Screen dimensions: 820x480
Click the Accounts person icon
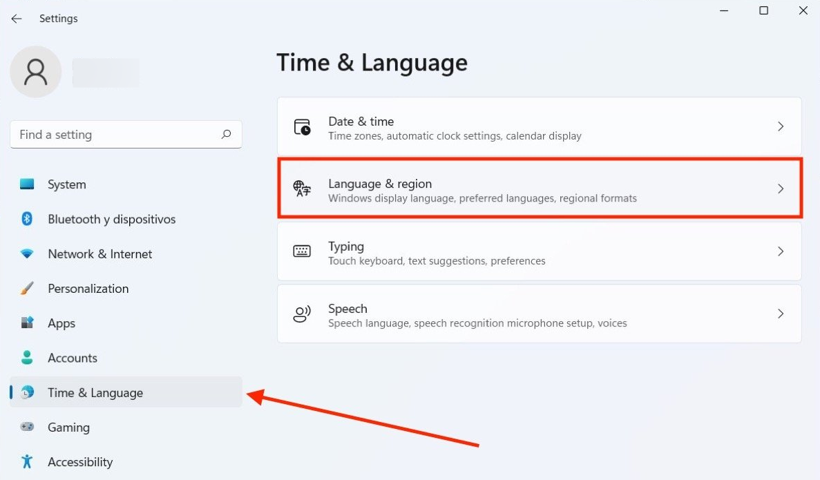pos(27,358)
